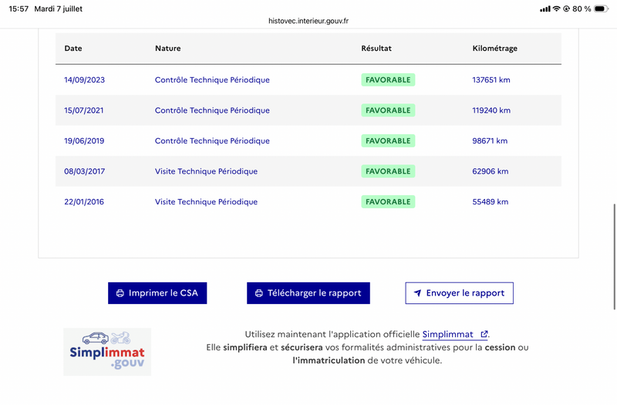Screen dimensions: 617x405
Task: Open the Simplimmat.gouv logo image
Action: point(107,352)
